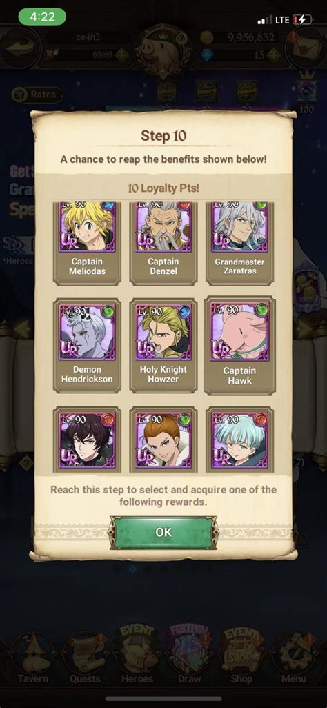Tap the green OK button
The width and height of the screenshot is (327, 708).
(163, 532)
